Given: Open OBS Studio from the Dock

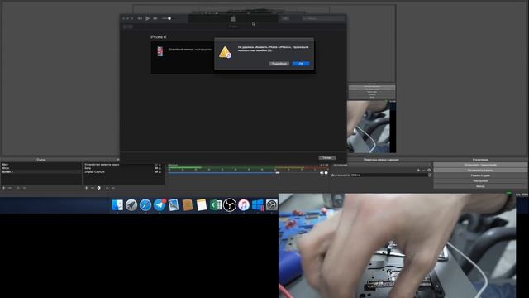Looking at the screenshot, I should click(230, 205).
